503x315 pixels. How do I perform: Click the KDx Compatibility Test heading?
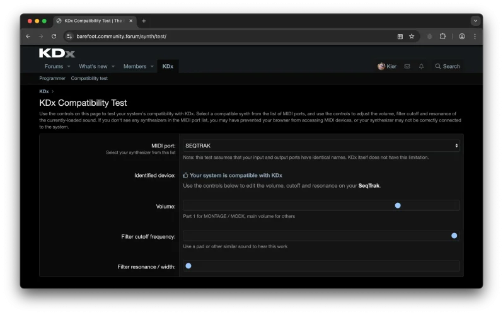point(83,103)
